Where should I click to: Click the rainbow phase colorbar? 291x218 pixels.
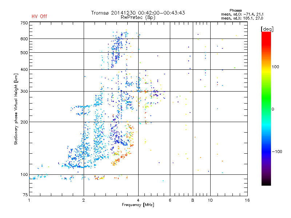coord(266,109)
